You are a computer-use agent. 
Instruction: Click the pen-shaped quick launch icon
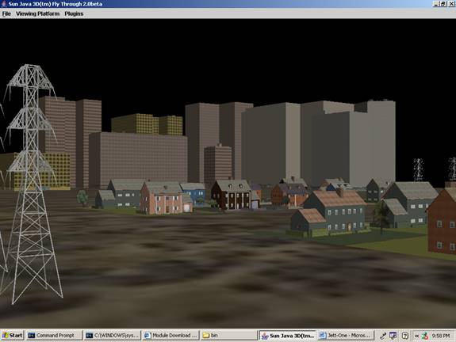383,336
